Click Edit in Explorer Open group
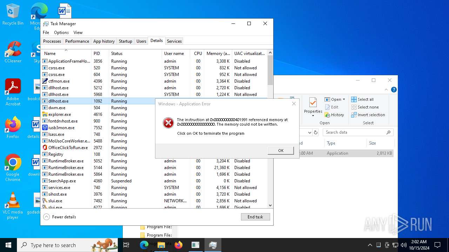 pos(331,107)
